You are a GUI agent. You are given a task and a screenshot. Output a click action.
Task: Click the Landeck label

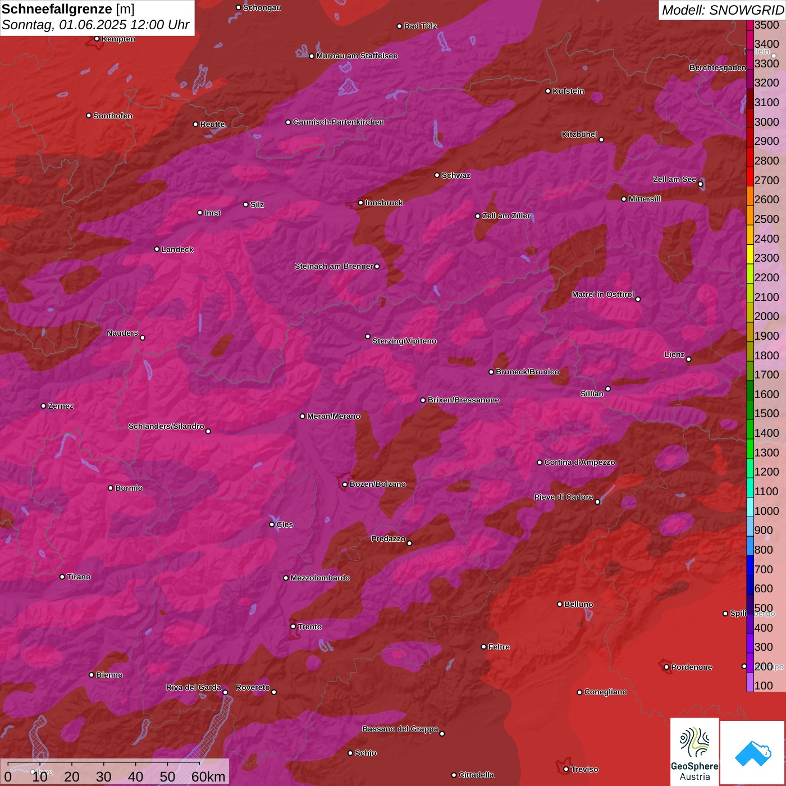[x=177, y=249]
